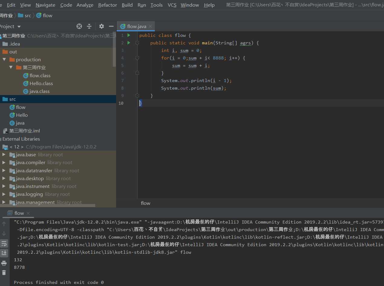Expand java.logging library root

tap(4, 194)
